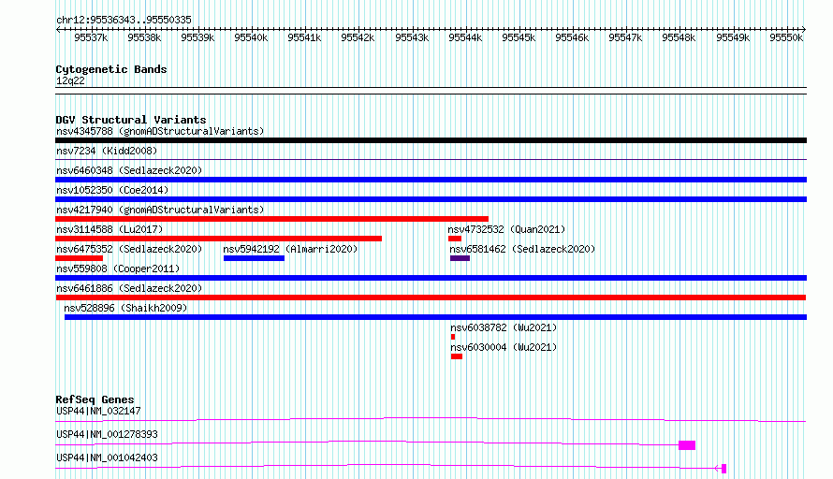This screenshot has height=479, width=833.
Task: Click the RefSeq Genes track title
Action: [x=95, y=399]
